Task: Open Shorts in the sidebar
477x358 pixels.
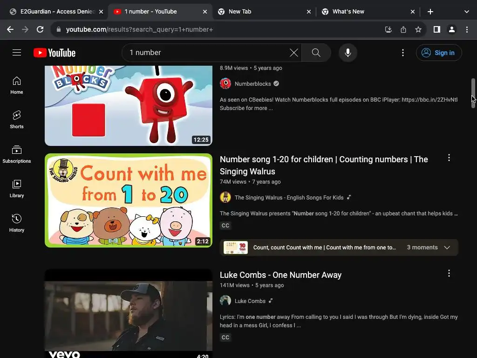Action: [17, 120]
